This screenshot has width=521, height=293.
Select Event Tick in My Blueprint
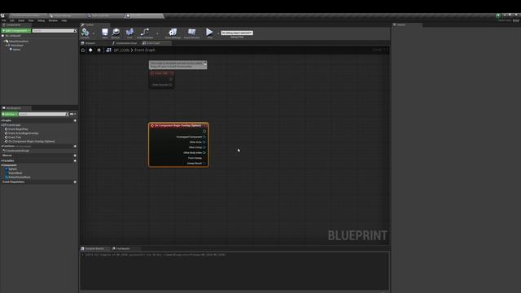pos(15,138)
